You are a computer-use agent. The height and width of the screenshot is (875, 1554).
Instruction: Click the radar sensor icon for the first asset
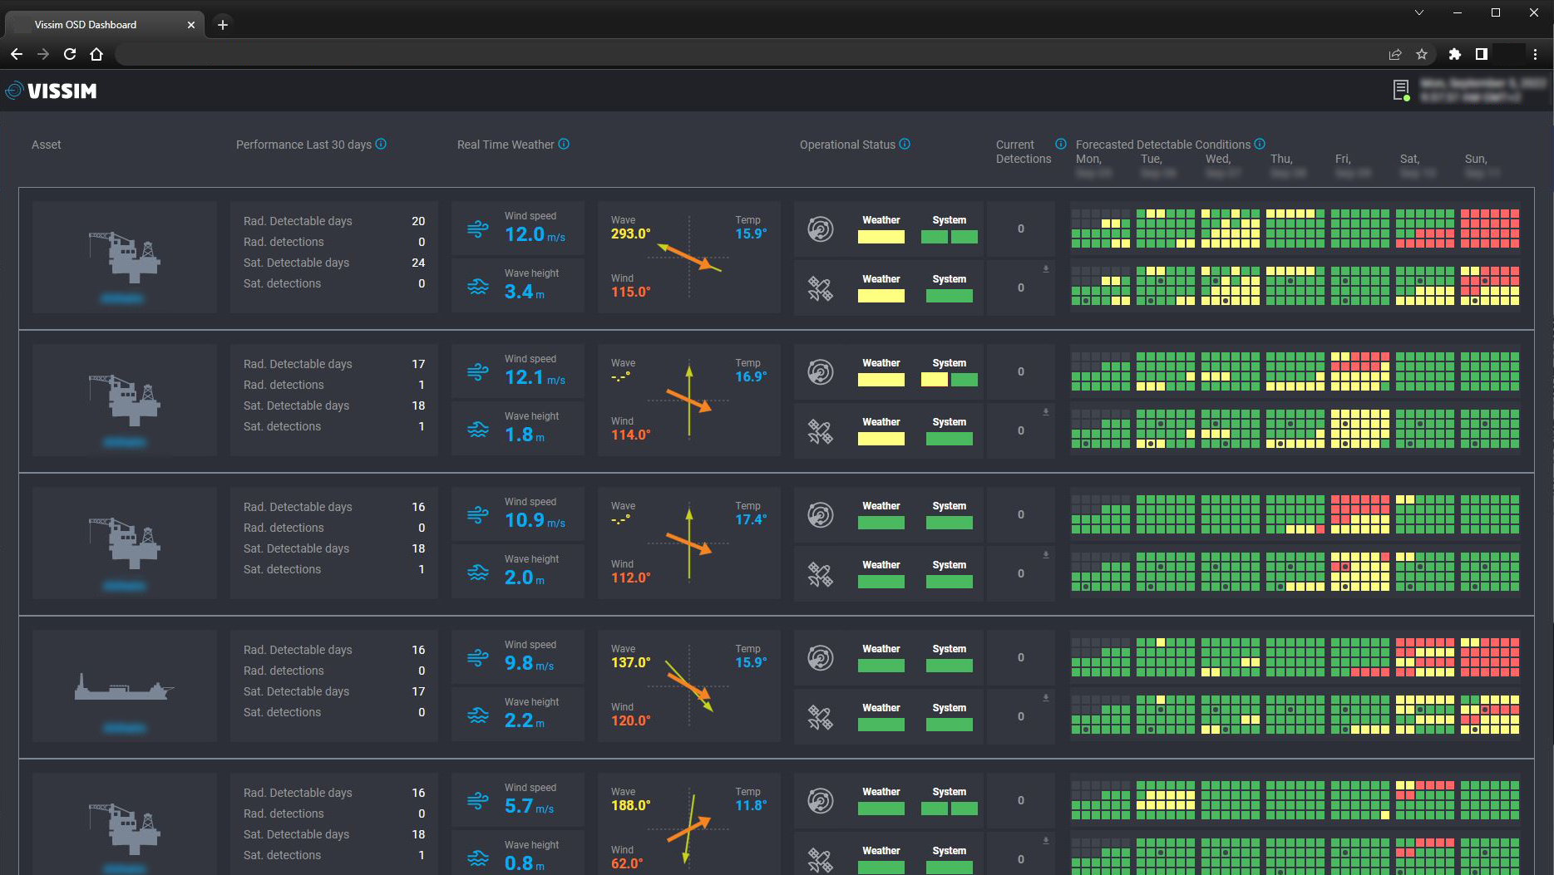[820, 229]
